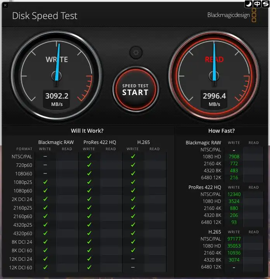Click the 3092.2 MB/s write speed readout
The image size is (270, 279).
[x=57, y=99]
